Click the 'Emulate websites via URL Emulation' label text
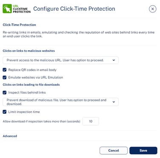This screenshot has width=160, height=158. coord(36,78)
